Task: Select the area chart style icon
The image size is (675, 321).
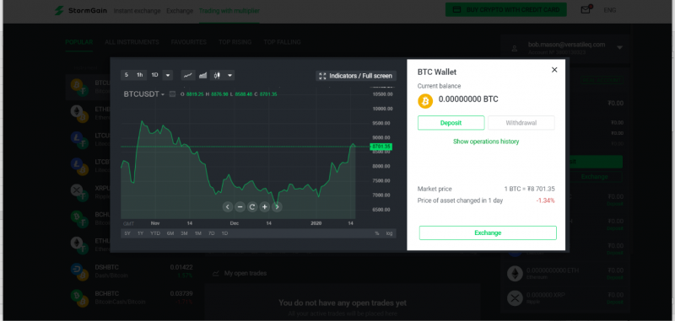Action: click(202, 75)
